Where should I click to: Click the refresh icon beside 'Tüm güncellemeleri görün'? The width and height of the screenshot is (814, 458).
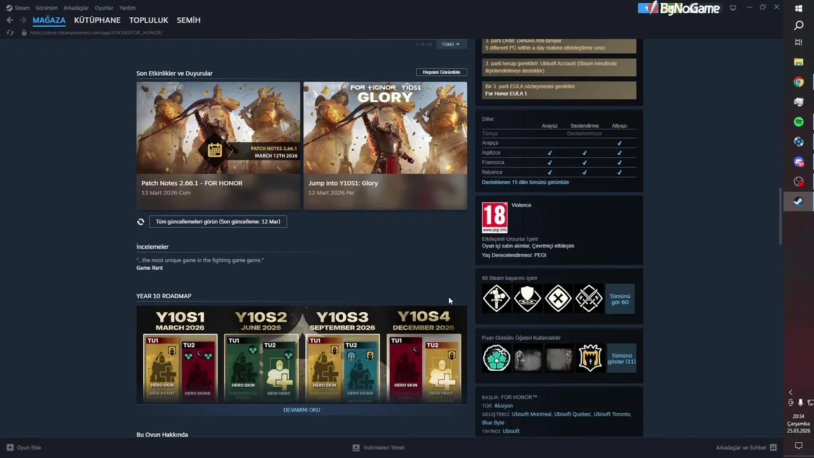pos(141,221)
